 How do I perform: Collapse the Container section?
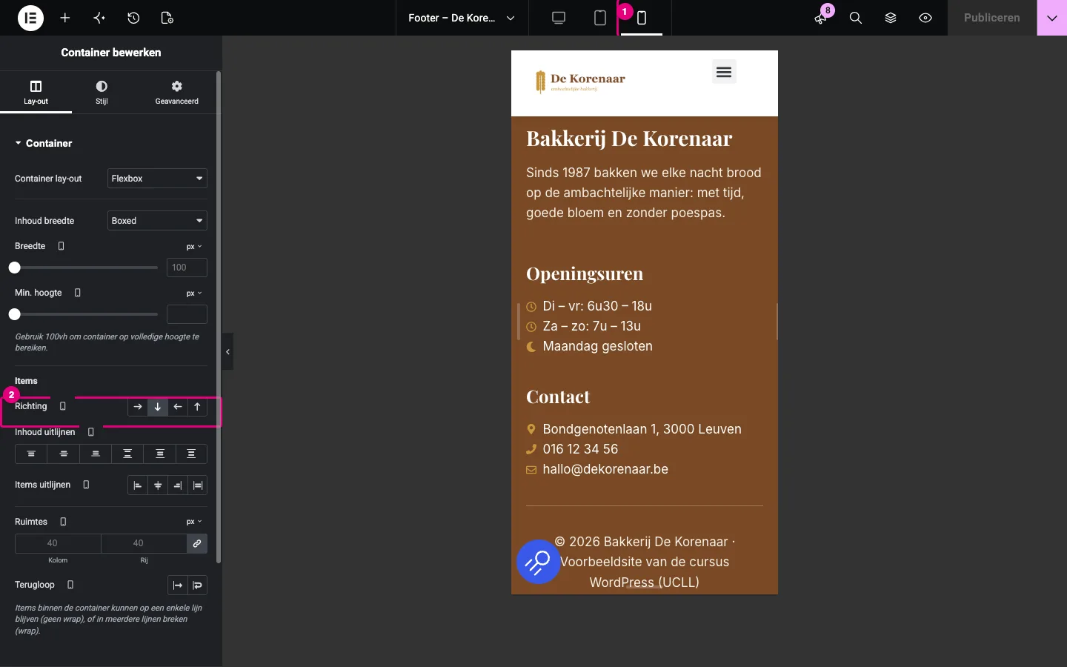(x=44, y=143)
